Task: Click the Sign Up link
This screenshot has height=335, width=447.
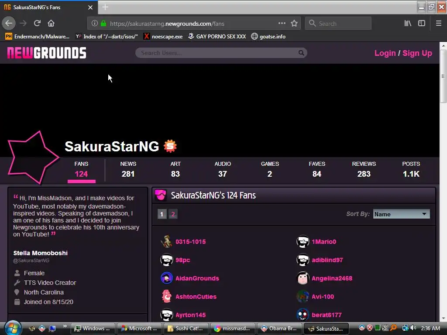Action: tap(417, 53)
